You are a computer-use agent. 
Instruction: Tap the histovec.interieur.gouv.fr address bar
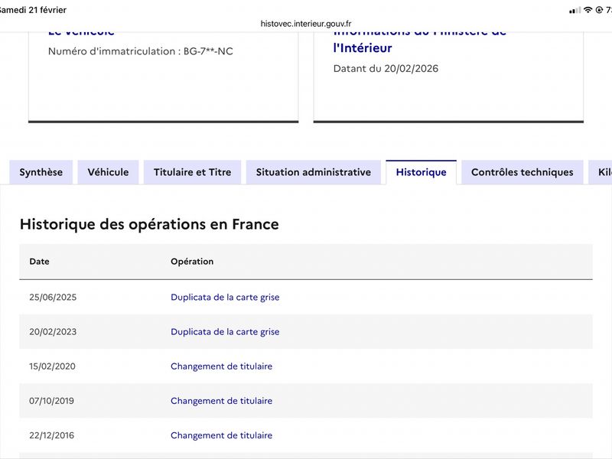306,24
